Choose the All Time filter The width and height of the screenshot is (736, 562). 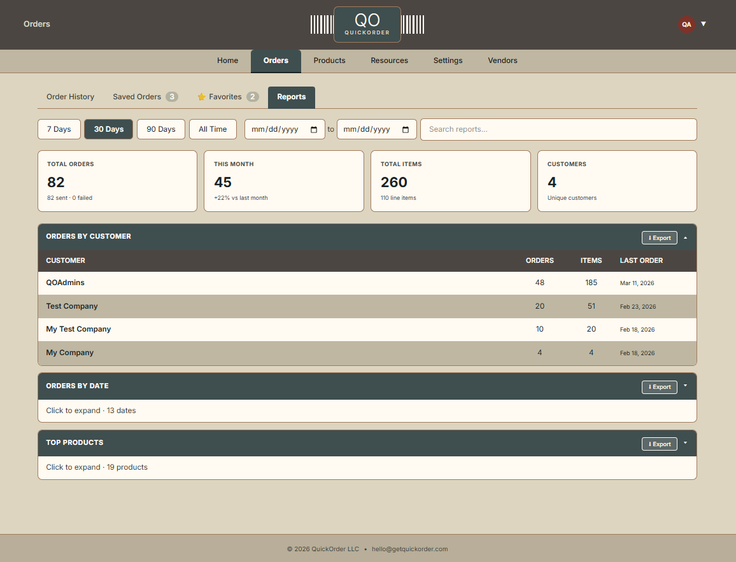pos(213,129)
